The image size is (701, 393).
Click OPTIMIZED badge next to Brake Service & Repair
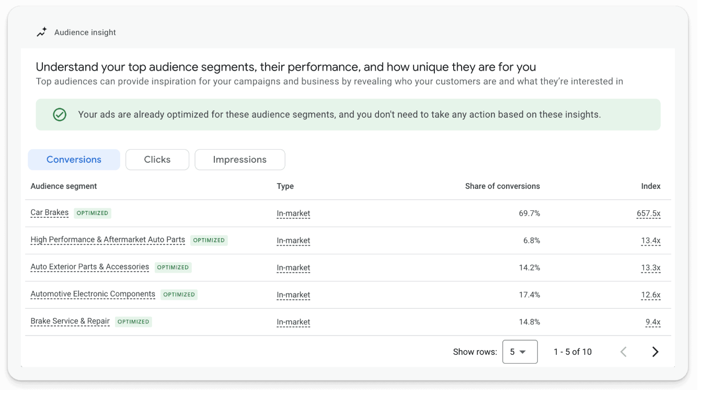(x=133, y=322)
